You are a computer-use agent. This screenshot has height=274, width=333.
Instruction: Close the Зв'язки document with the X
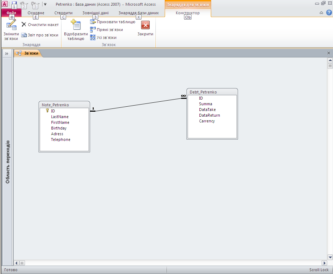point(329,53)
